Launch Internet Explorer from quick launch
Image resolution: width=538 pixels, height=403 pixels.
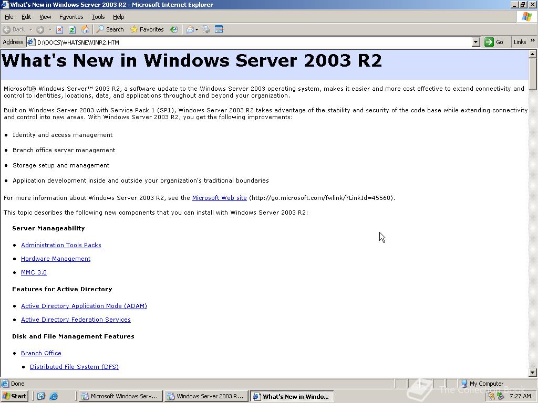tap(54, 397)
